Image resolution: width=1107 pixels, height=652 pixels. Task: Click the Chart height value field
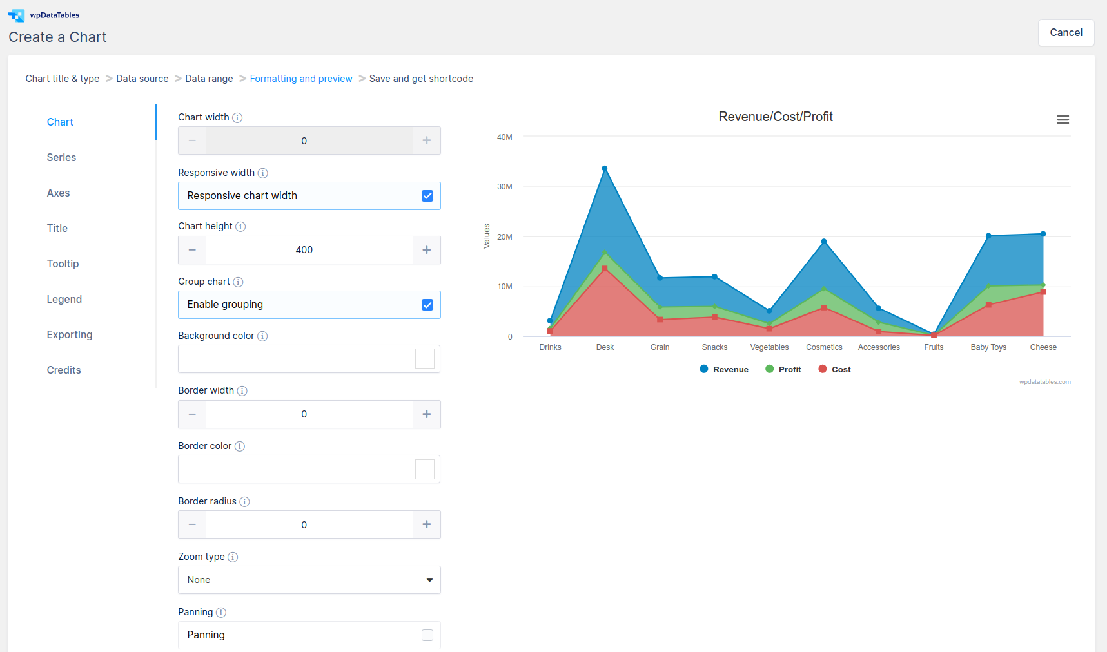coord(309,250)
